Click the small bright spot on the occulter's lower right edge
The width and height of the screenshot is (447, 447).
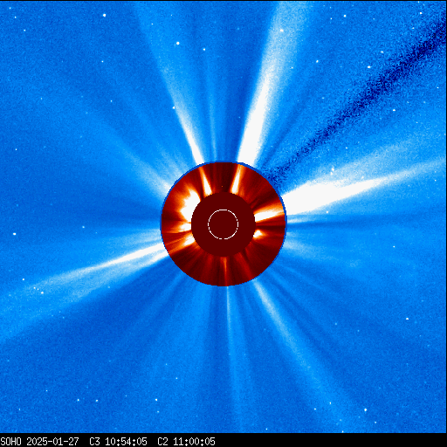[258, 233]
